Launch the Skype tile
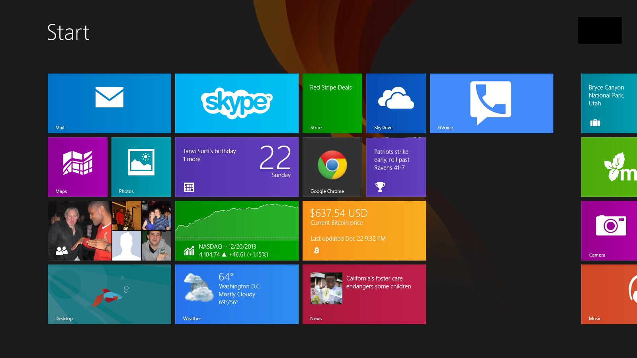The height and width of the screenshot is (358, 637). 236,103
